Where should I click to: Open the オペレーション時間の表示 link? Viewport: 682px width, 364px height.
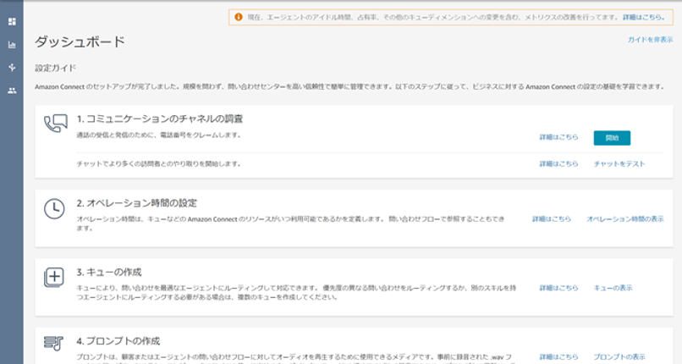tap(624, 219)
